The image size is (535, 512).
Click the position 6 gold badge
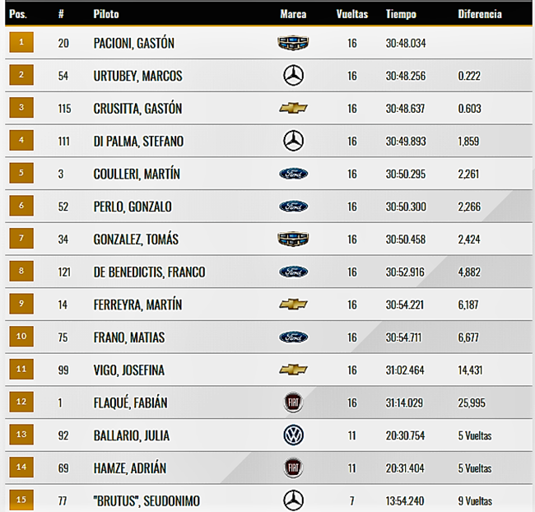21,206
